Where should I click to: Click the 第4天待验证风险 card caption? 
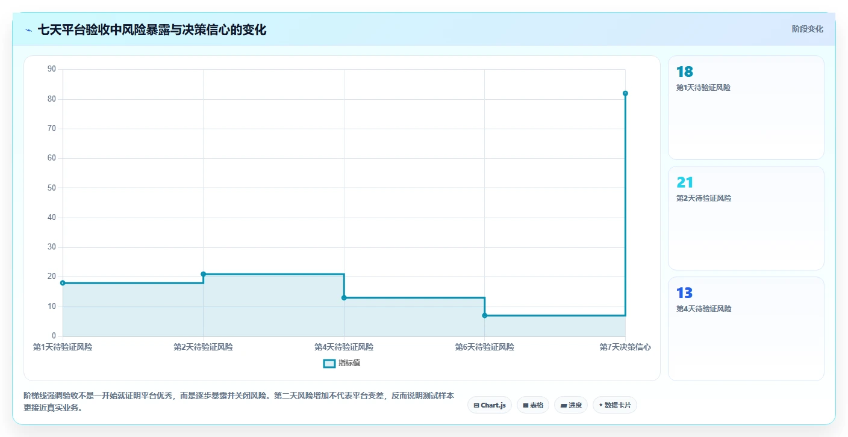703,309
